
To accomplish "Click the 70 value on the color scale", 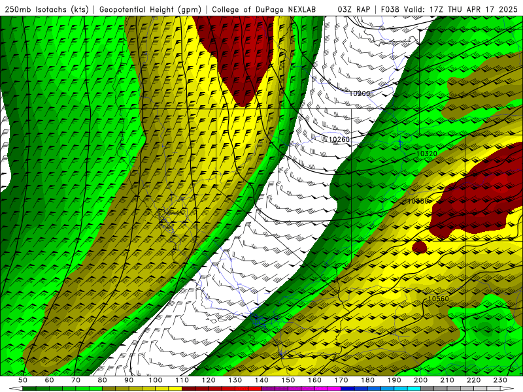I will click(x=76, y=380).
